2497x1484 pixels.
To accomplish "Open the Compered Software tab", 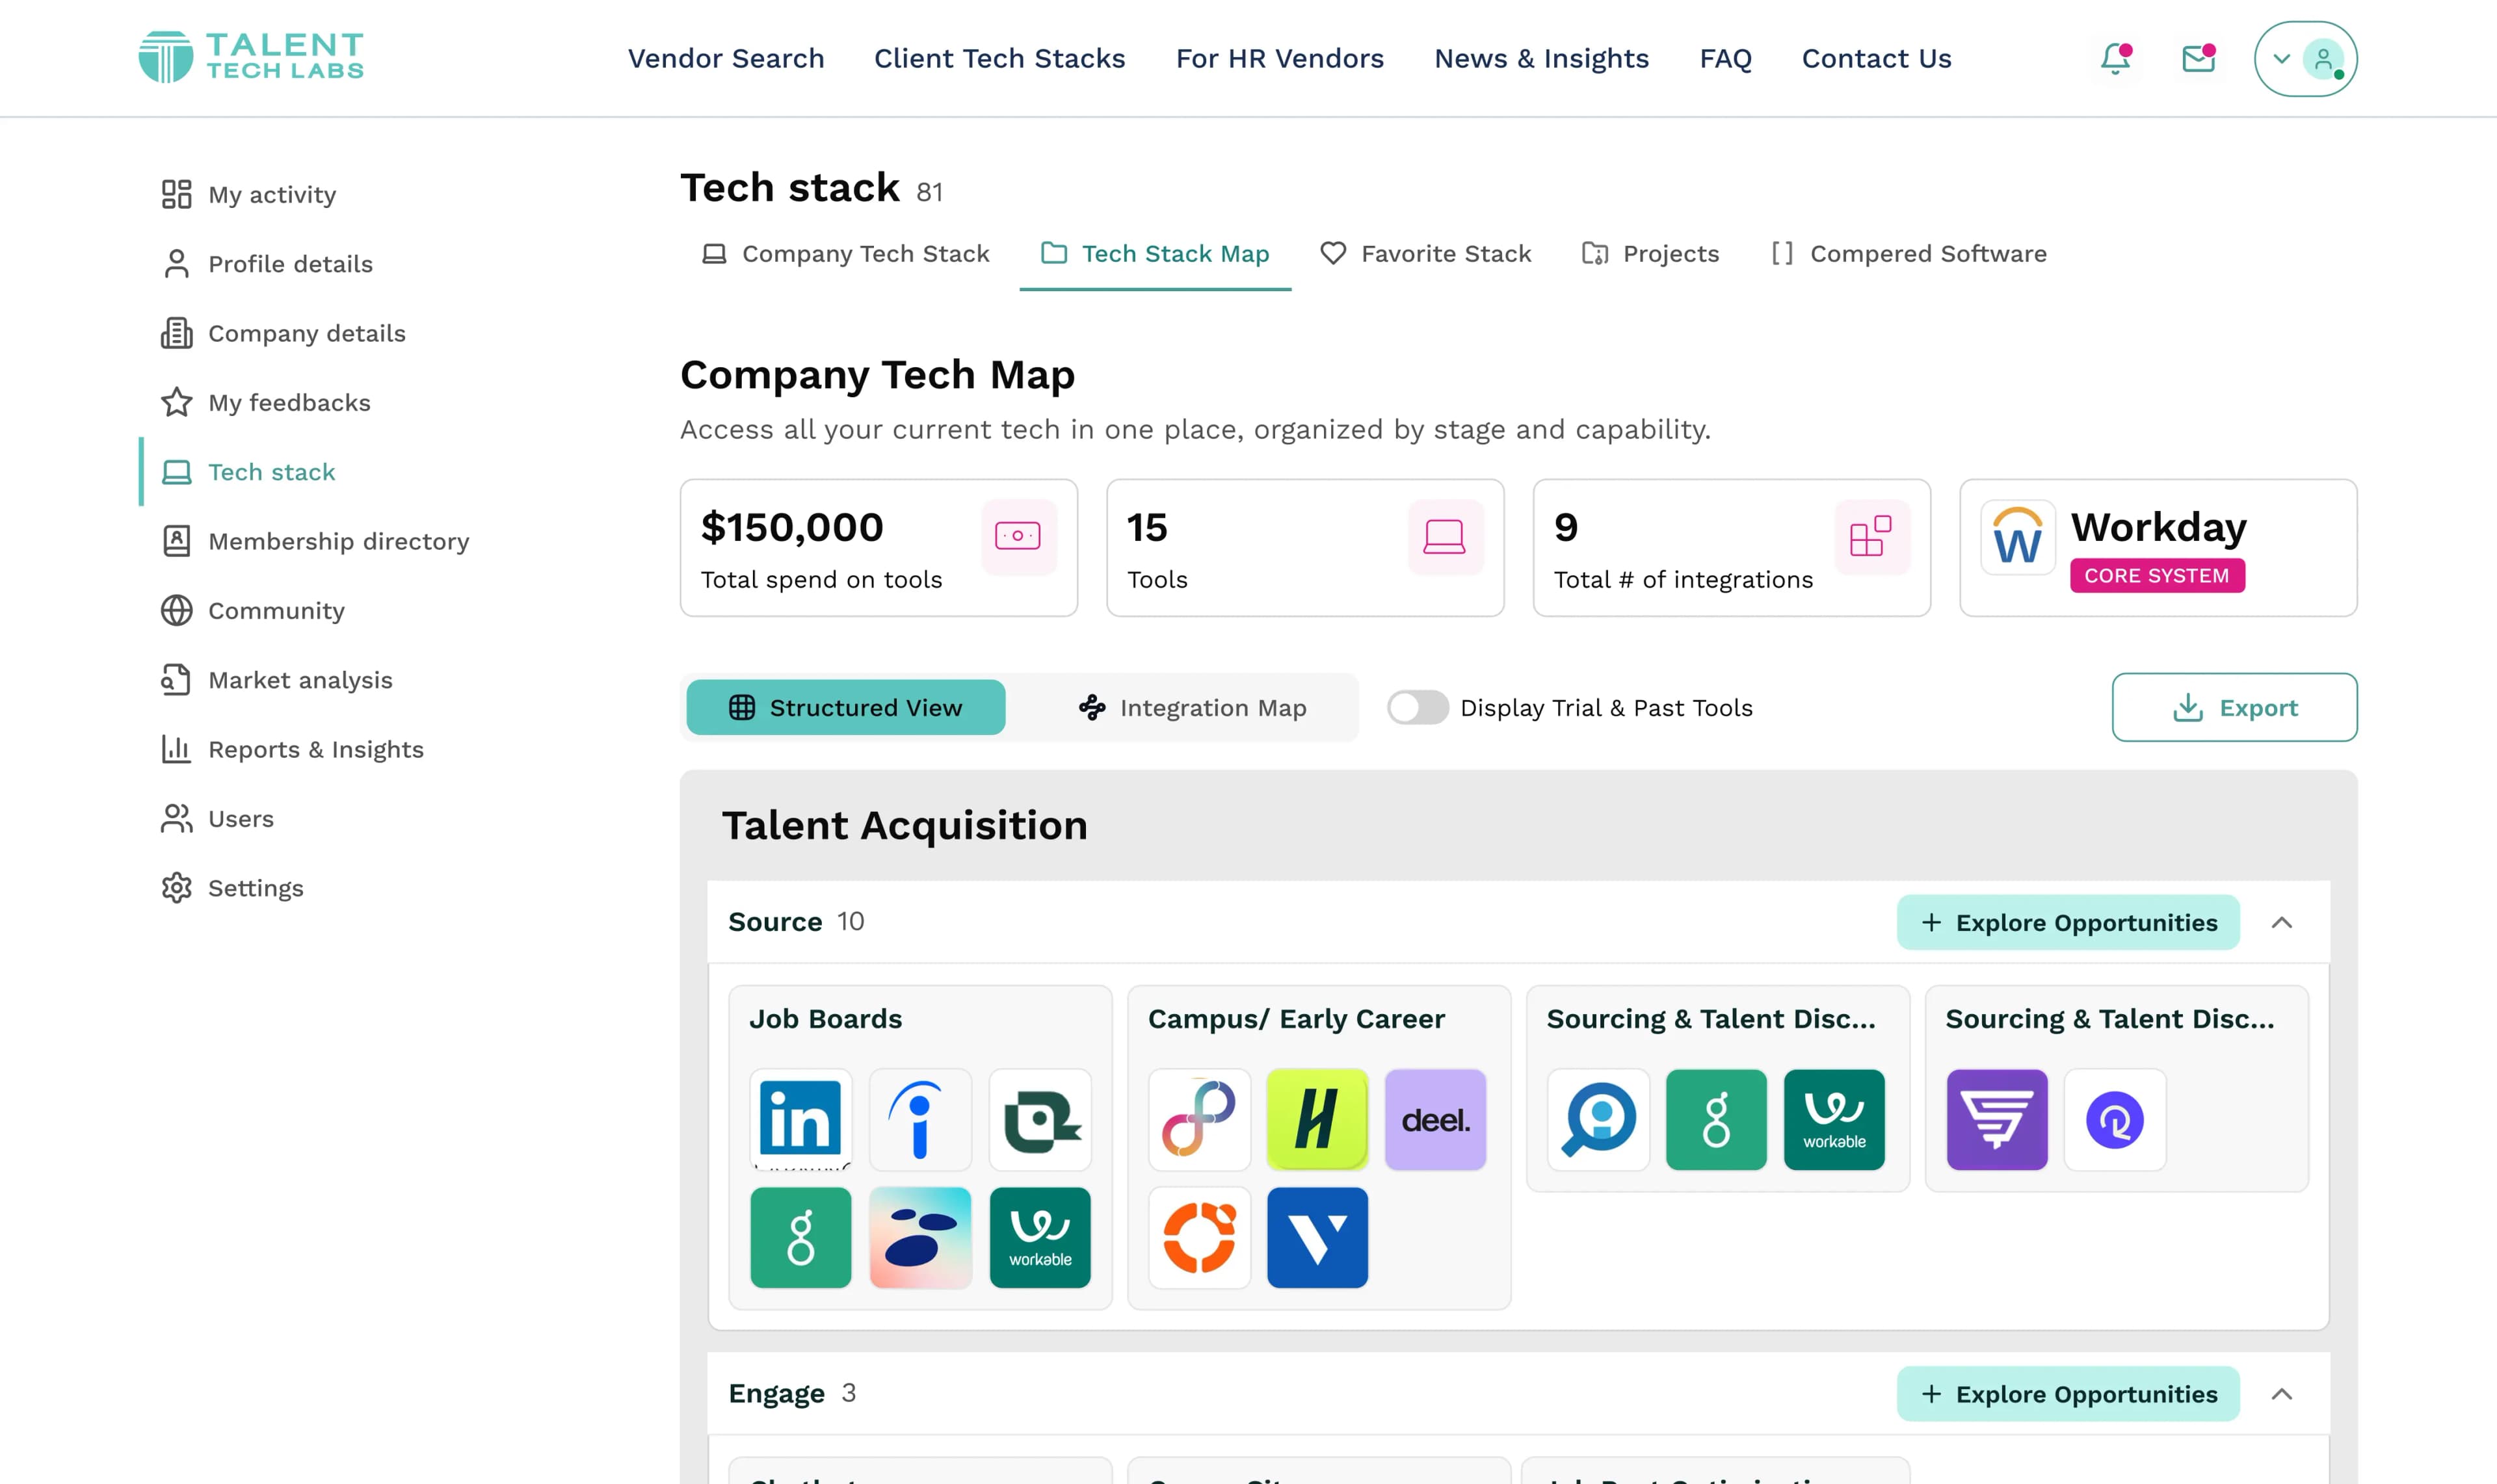I will pos(1910,254).
